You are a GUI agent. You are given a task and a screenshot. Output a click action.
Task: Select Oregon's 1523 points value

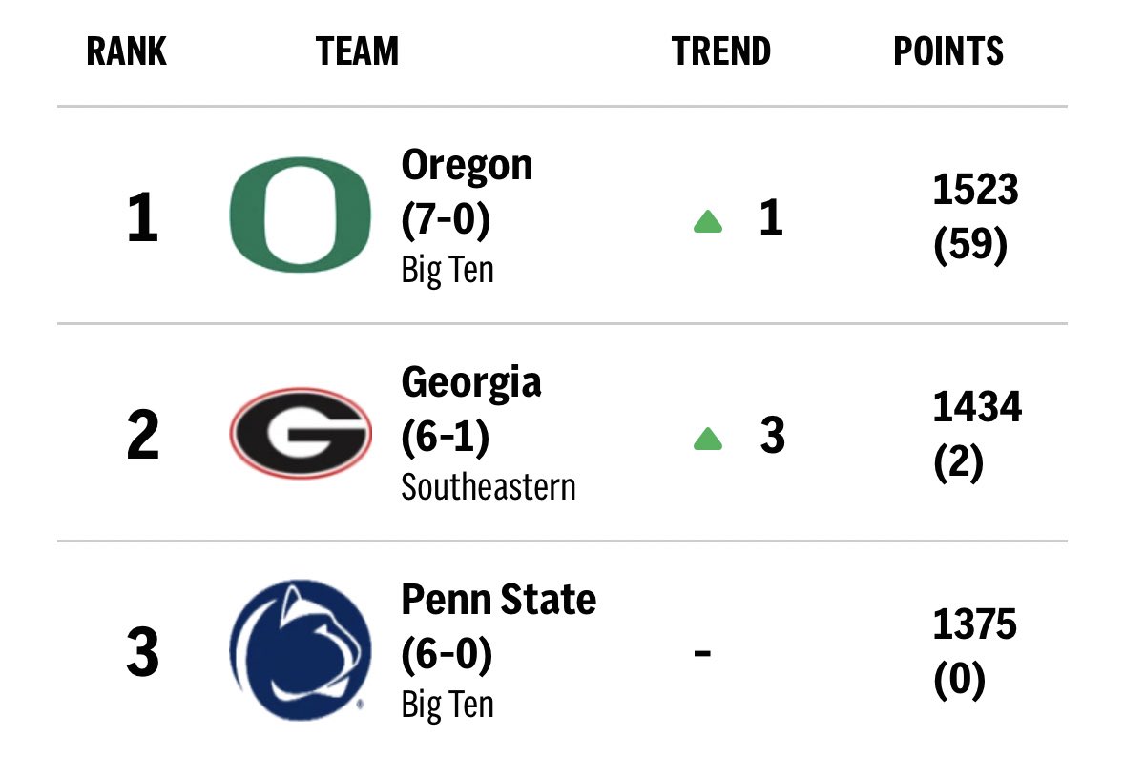(975, 190)
